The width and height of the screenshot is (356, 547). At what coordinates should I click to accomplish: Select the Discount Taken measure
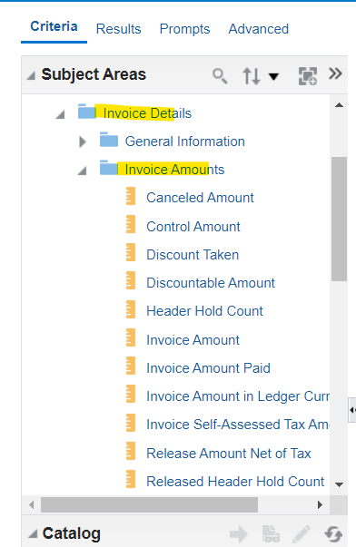[193, 255]
